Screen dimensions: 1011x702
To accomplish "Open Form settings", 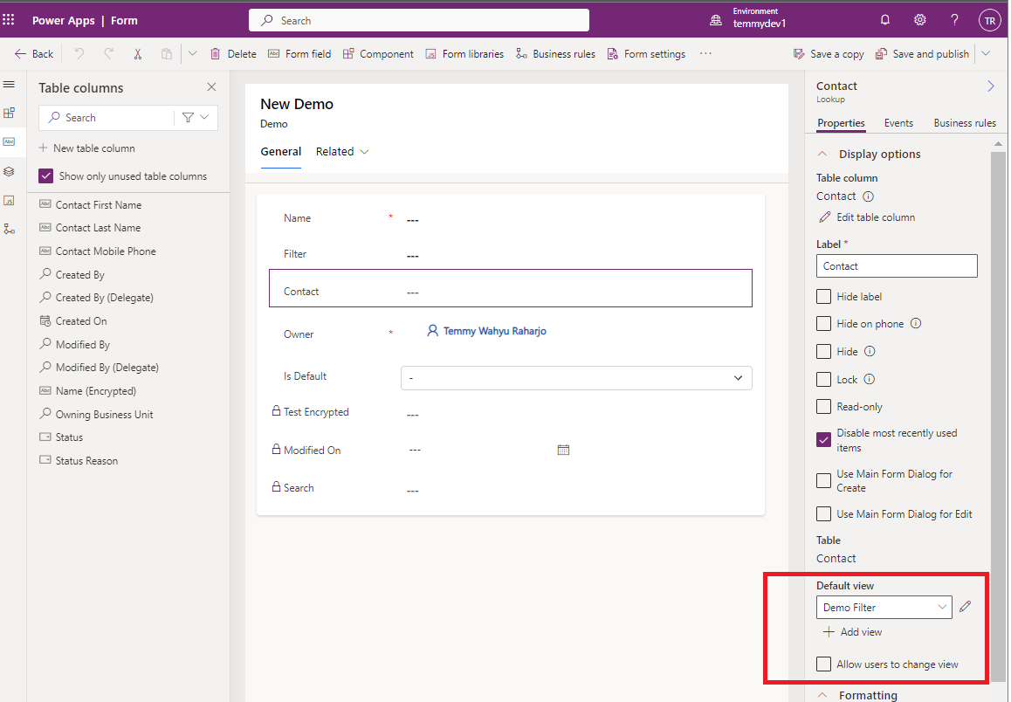I will pos(646,53).
